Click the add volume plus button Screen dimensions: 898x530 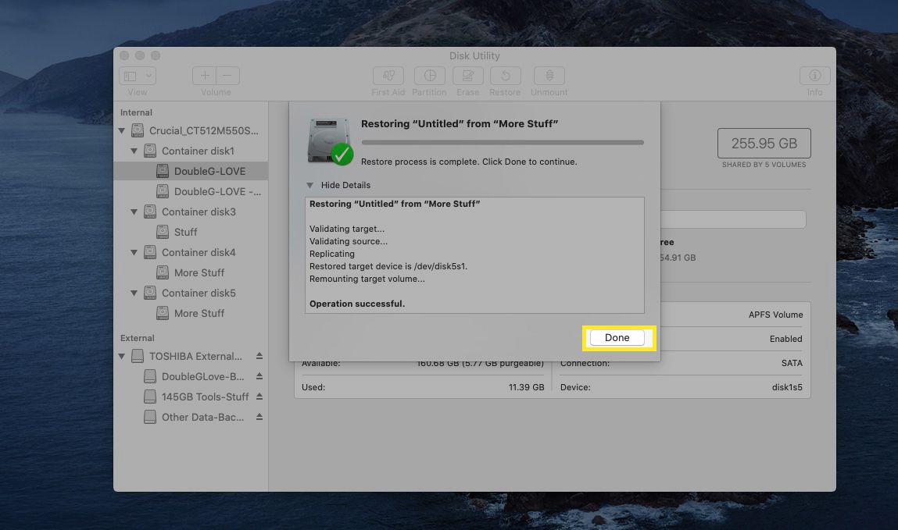(205, 76)
